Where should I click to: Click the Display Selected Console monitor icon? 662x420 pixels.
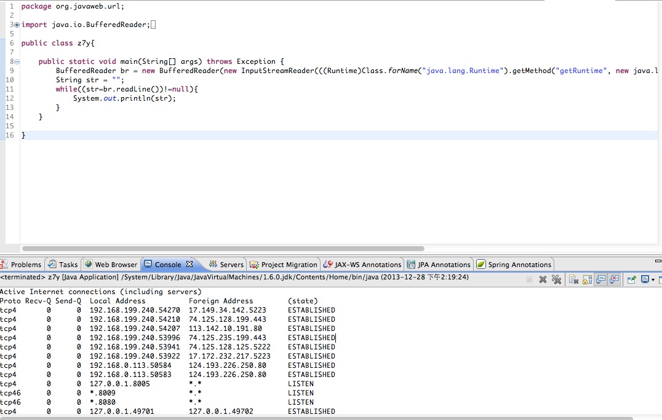(645, 279)
